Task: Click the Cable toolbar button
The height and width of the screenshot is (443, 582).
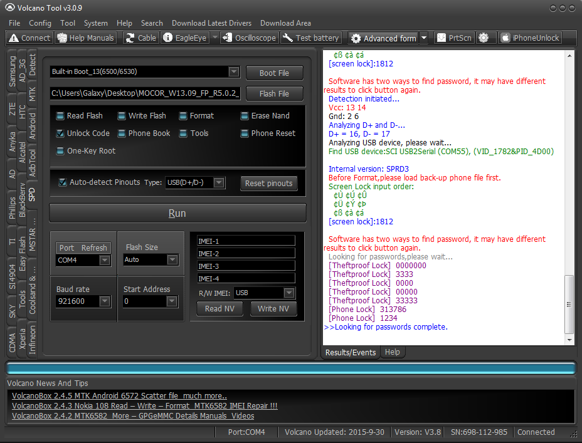Action: [140, 38]
